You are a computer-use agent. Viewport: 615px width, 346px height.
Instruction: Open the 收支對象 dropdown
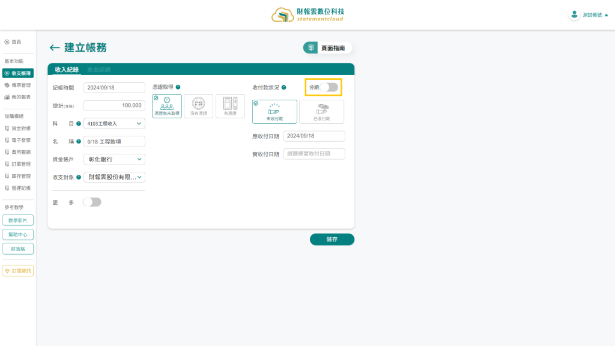click(x=114, y=177)
